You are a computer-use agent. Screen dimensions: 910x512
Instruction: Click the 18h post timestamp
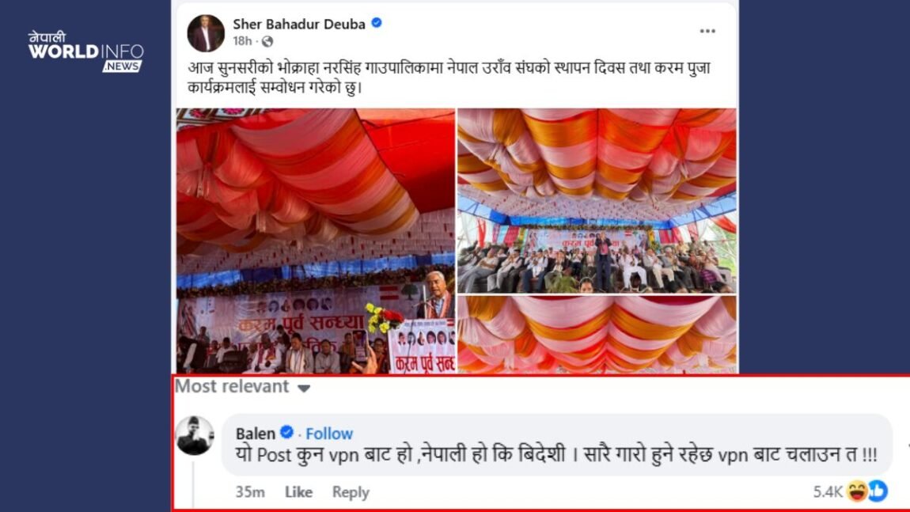point(243,41)
